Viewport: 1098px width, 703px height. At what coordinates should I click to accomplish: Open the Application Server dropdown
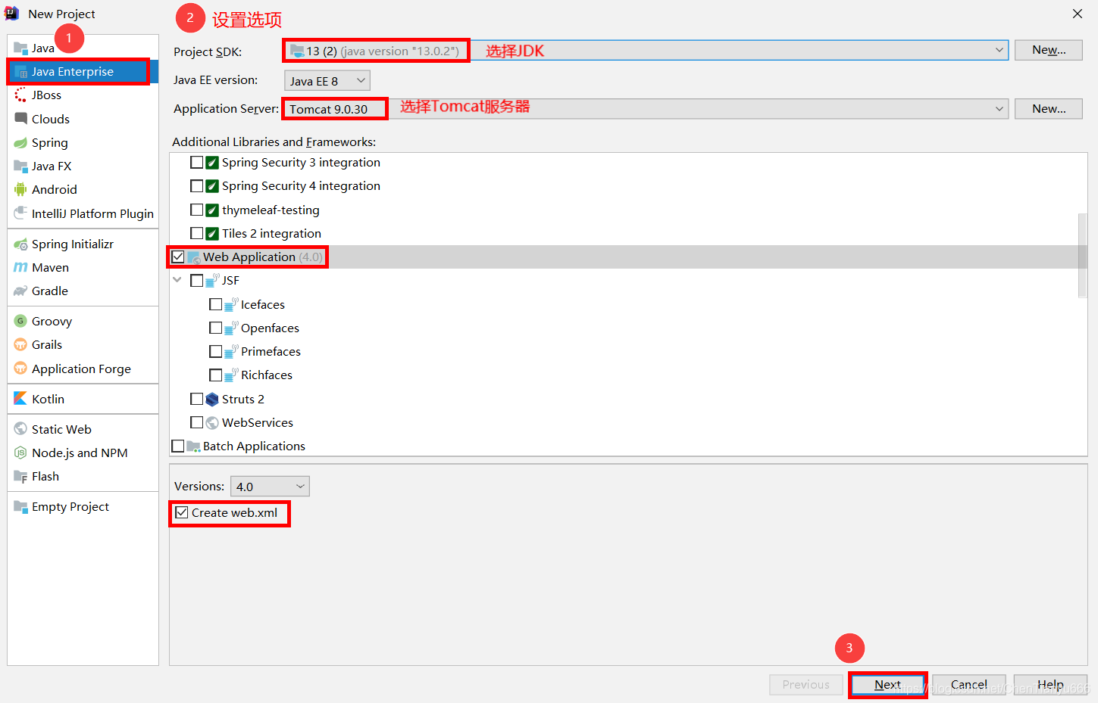[646, 109]
